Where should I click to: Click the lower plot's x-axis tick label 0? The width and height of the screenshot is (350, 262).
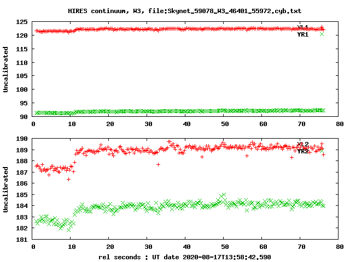33,247
